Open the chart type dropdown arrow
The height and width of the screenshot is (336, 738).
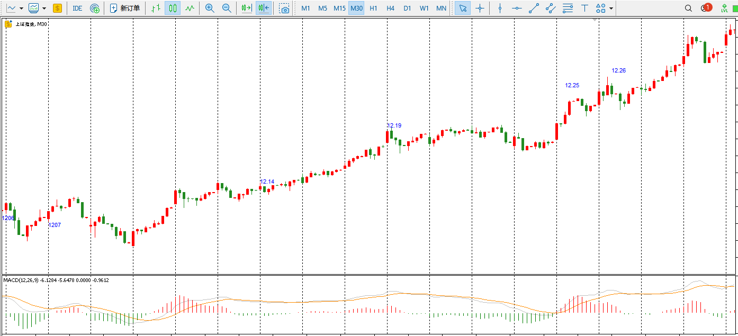[21, 8]
